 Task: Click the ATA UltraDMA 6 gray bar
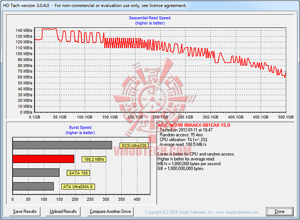pos(33,186)
